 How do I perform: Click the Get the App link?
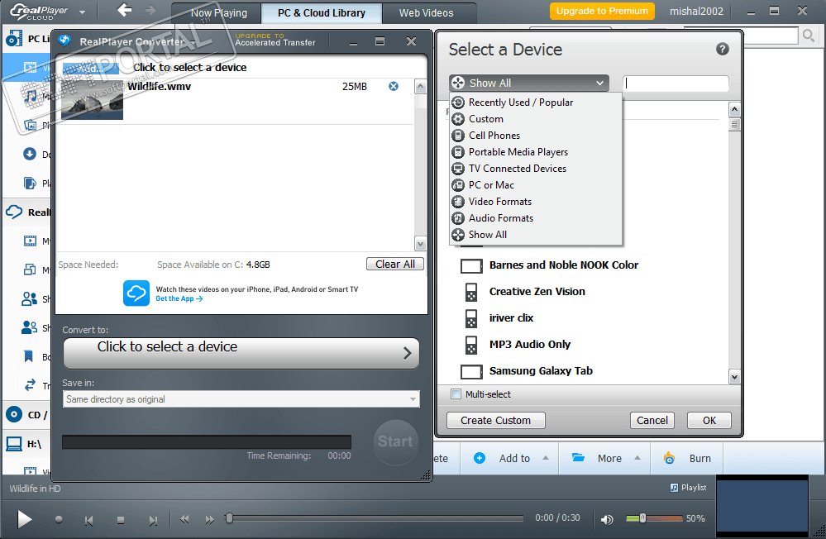coord(179,298)
